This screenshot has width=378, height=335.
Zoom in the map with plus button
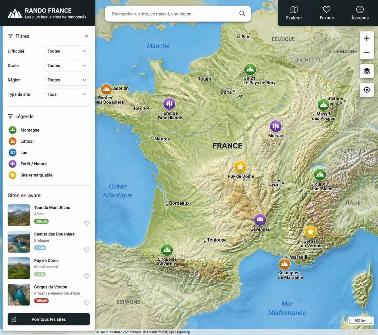(367, 38)
